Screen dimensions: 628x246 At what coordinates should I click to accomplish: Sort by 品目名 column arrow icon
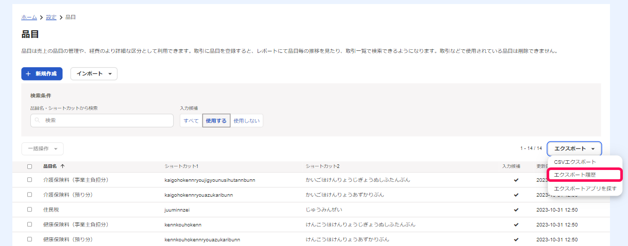click(x=63, y=166)
